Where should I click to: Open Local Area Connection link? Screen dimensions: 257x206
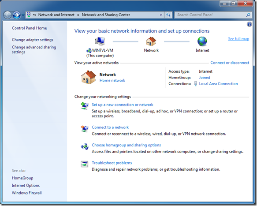tap(218, 84)
